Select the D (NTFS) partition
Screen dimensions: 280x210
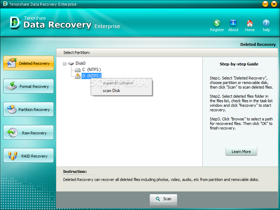[x=91, y=76]
